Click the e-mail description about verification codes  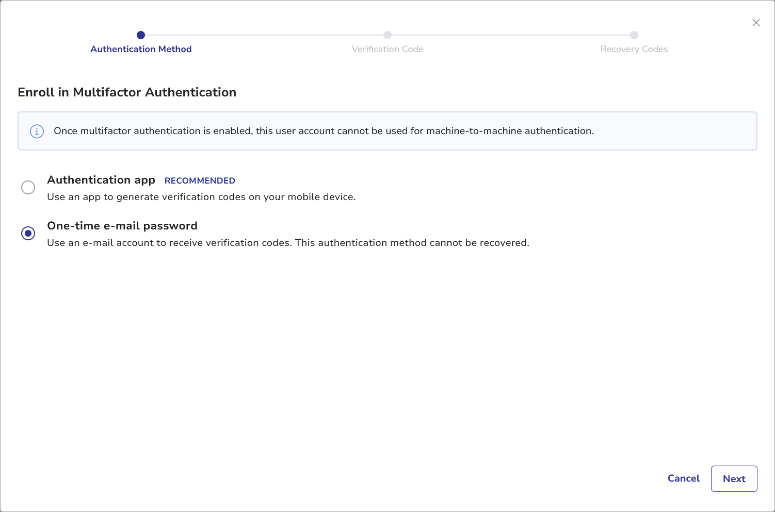click(288, 243)
